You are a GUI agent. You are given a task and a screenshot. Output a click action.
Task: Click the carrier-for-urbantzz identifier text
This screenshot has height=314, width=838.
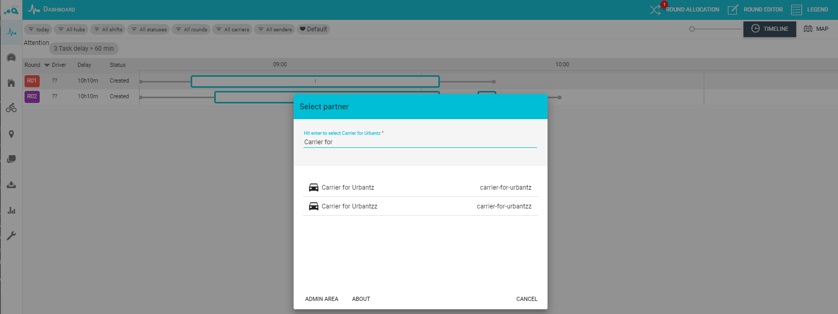pyautogui.click(x=504, y=206)
